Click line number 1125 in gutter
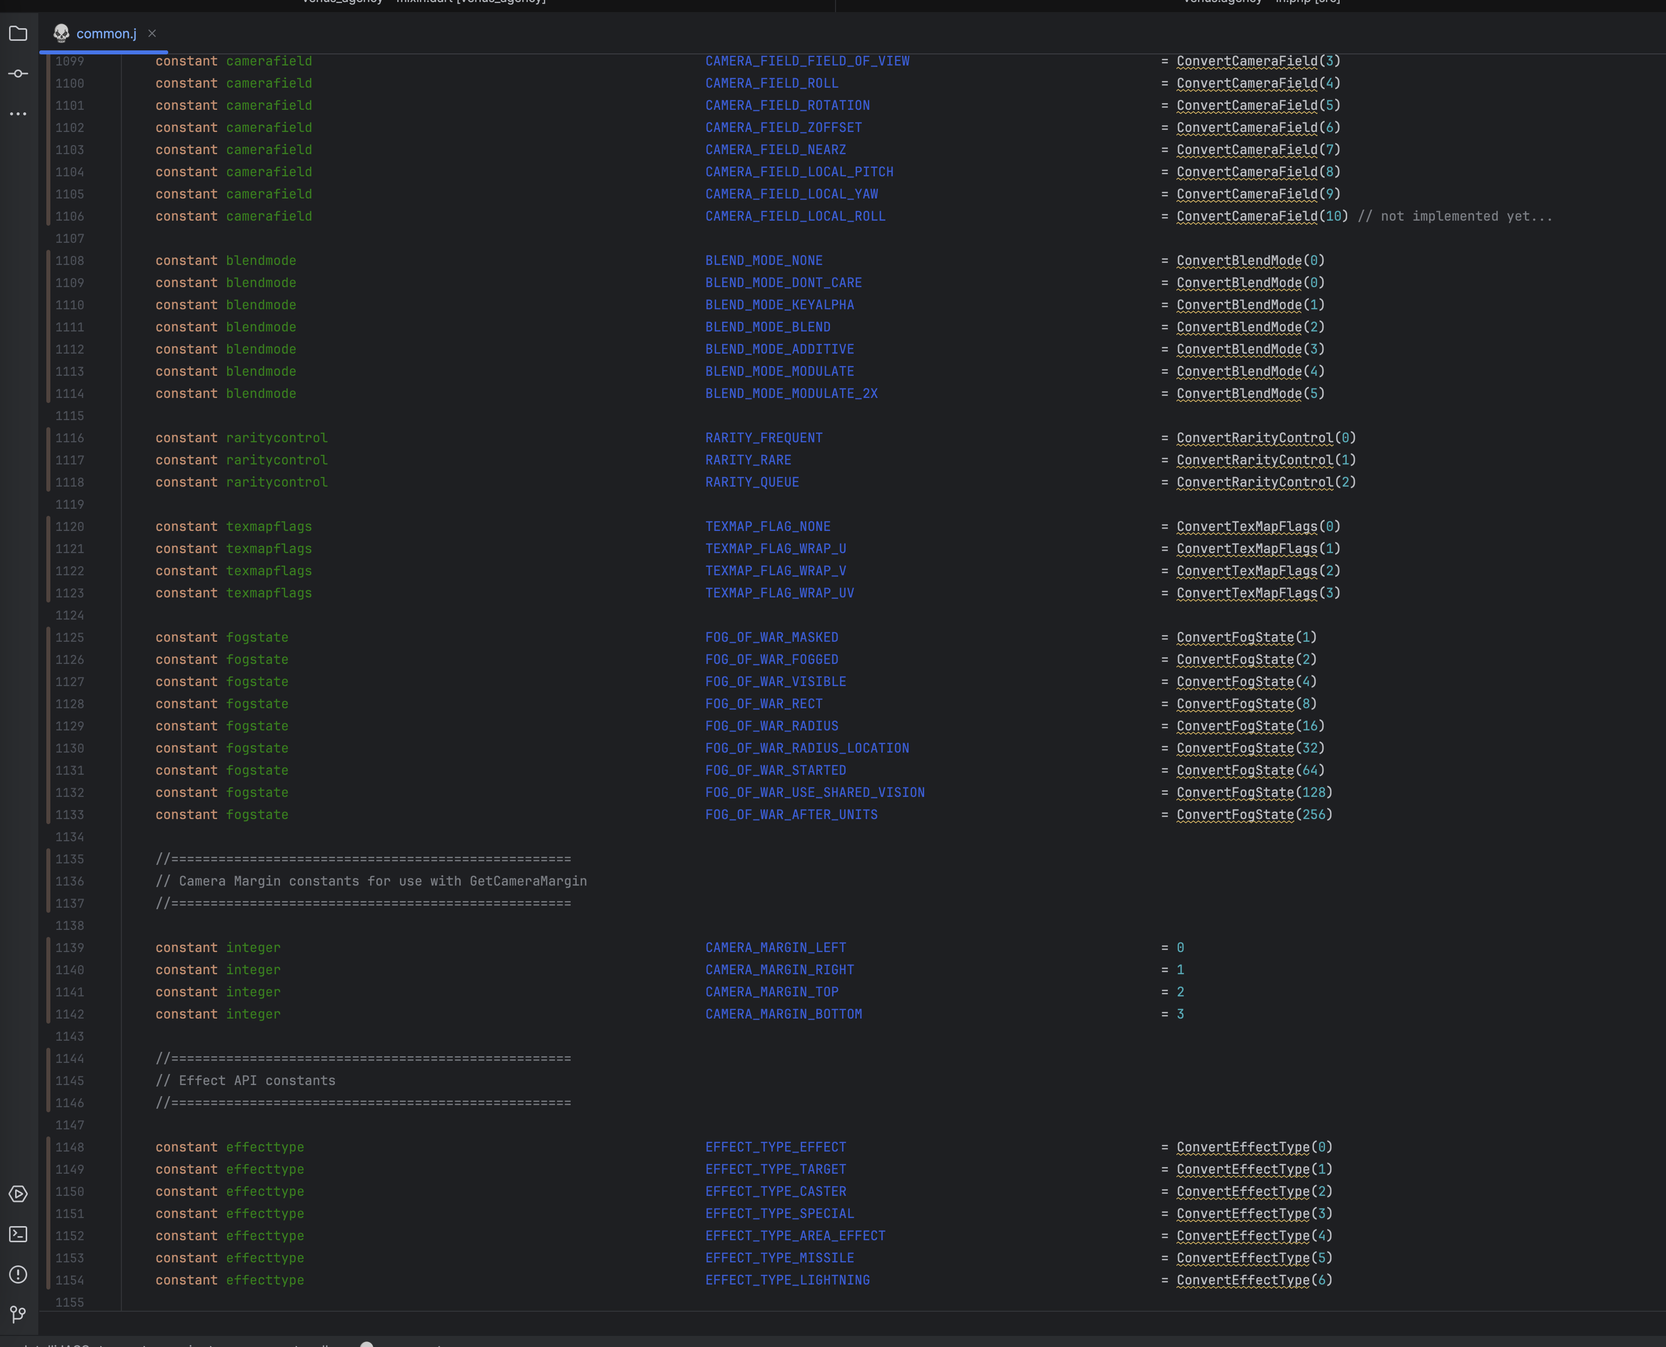1666x1347 pixels. (x=69, y=637)
